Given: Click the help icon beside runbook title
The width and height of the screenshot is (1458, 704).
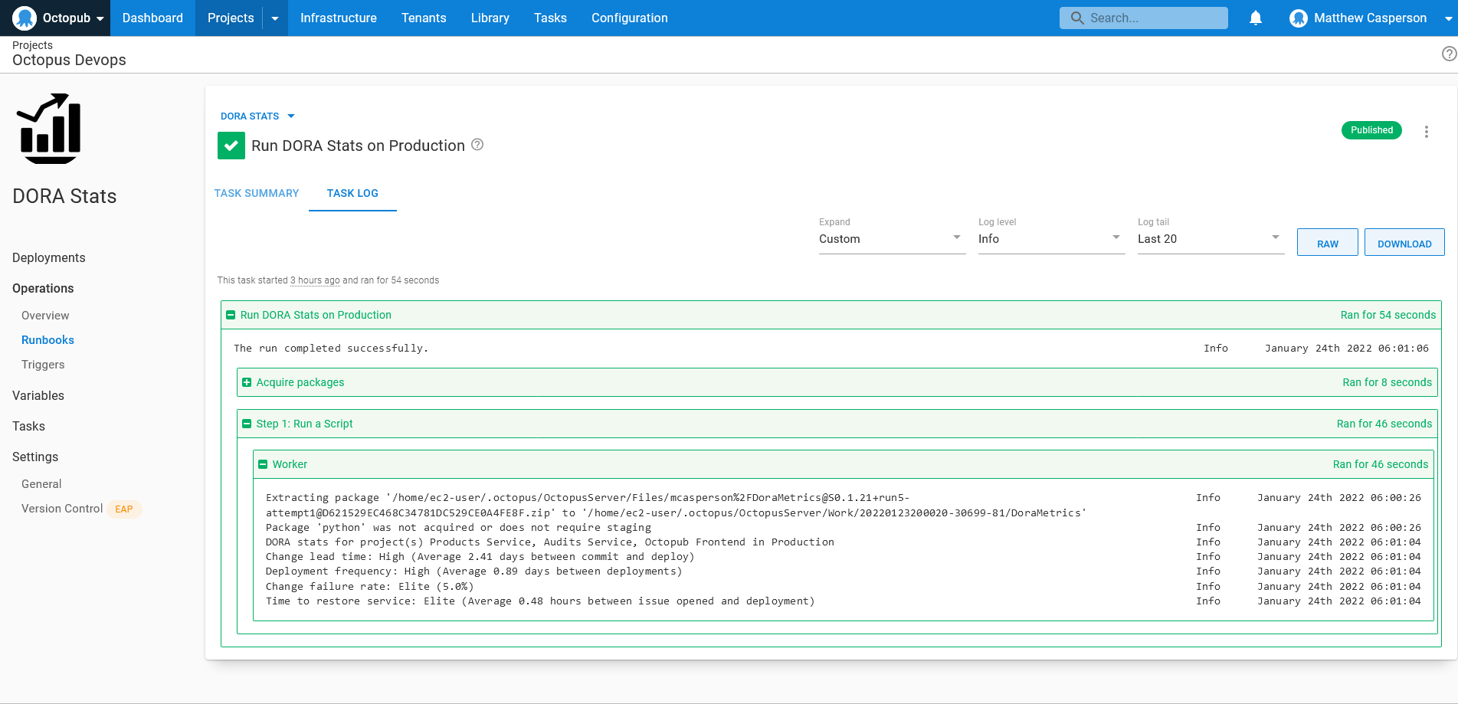Looking at the screenshot, I should (477, 145).
